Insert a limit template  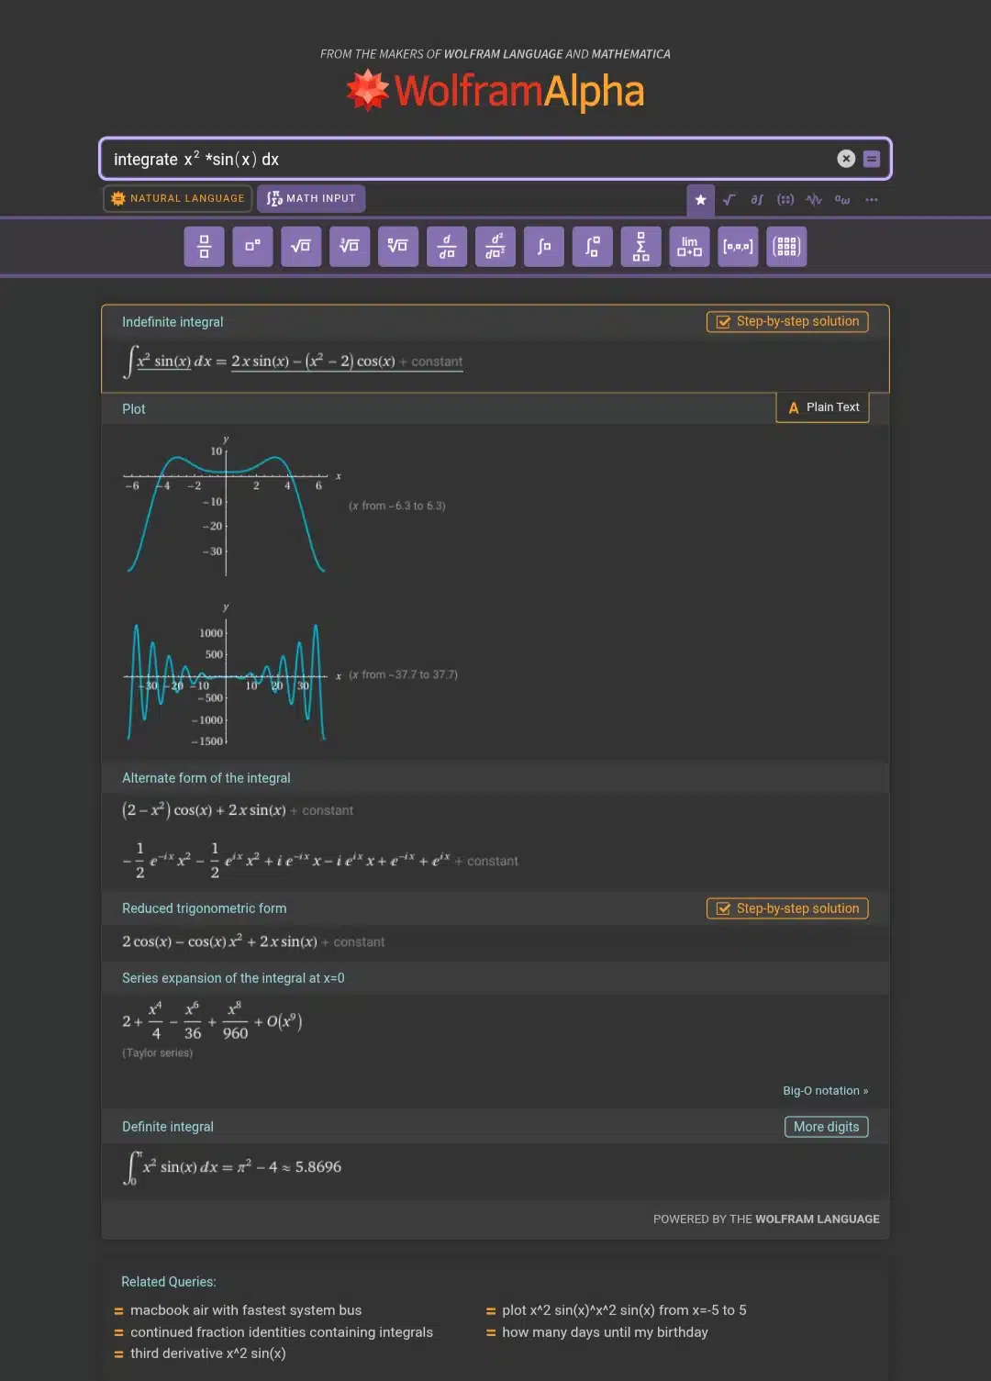[690, 246]
